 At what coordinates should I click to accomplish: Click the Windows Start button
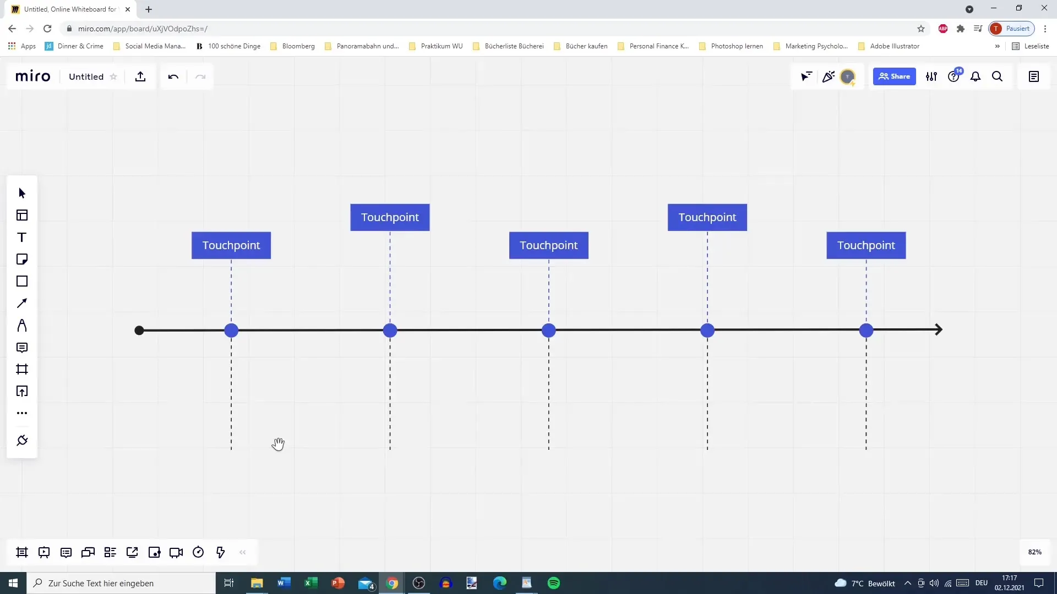point(13,583)
